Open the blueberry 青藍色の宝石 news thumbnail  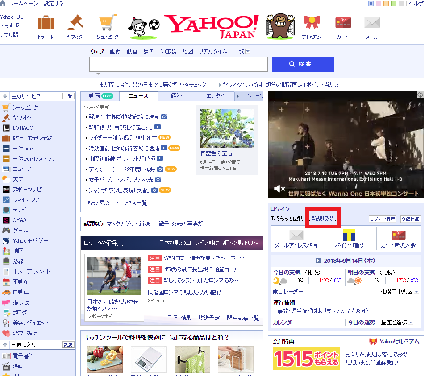tap(227, 128)
